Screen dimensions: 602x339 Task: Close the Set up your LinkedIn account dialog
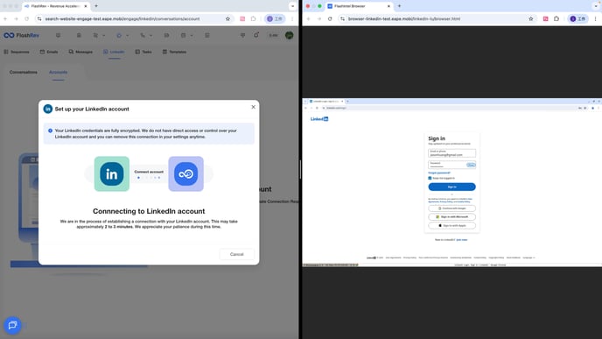pyautogui.click(x=253, y=107)
